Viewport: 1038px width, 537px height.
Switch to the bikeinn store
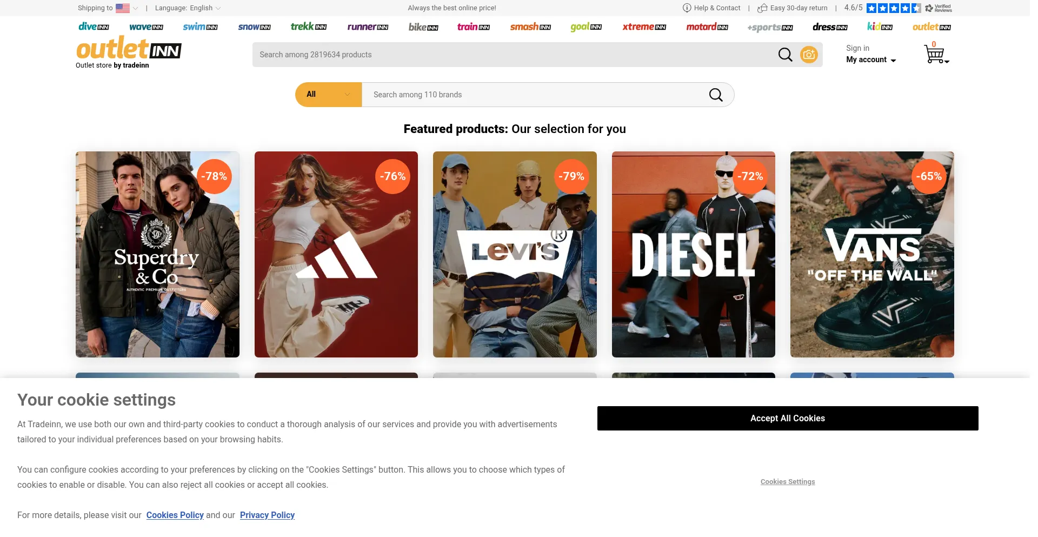(x=423, y=27)
